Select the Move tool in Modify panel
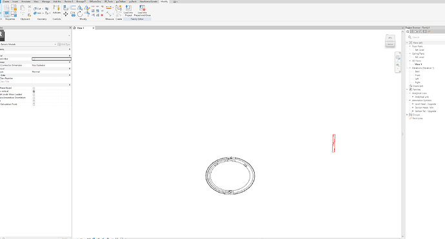Viewport: 445px width, 239px height. coord(66,14)
